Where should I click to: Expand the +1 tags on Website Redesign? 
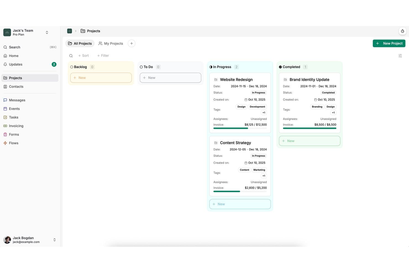tap(264, 113)
